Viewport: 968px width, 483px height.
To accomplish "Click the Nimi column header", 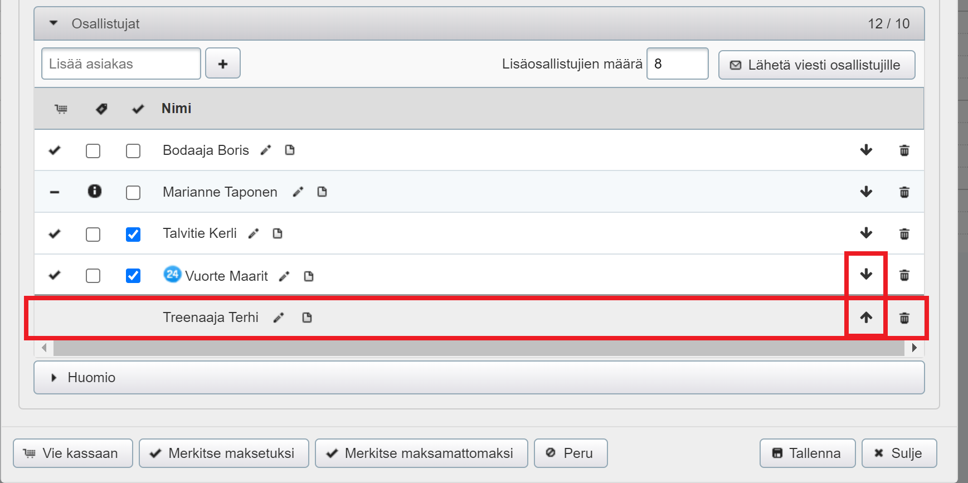I will pos(176,109).
